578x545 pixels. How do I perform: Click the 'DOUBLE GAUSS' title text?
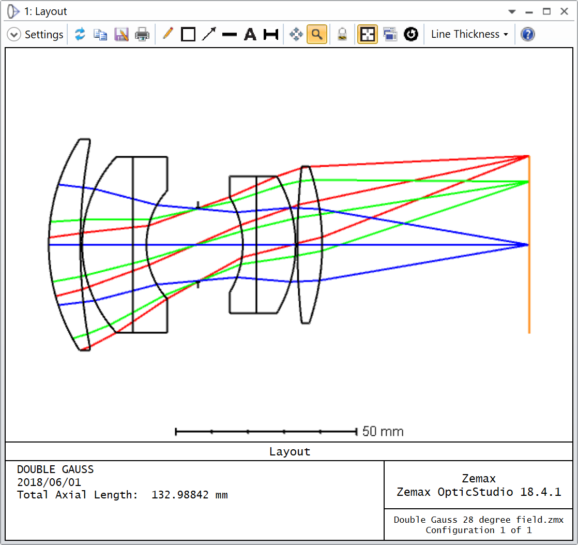tap(55, 469)
